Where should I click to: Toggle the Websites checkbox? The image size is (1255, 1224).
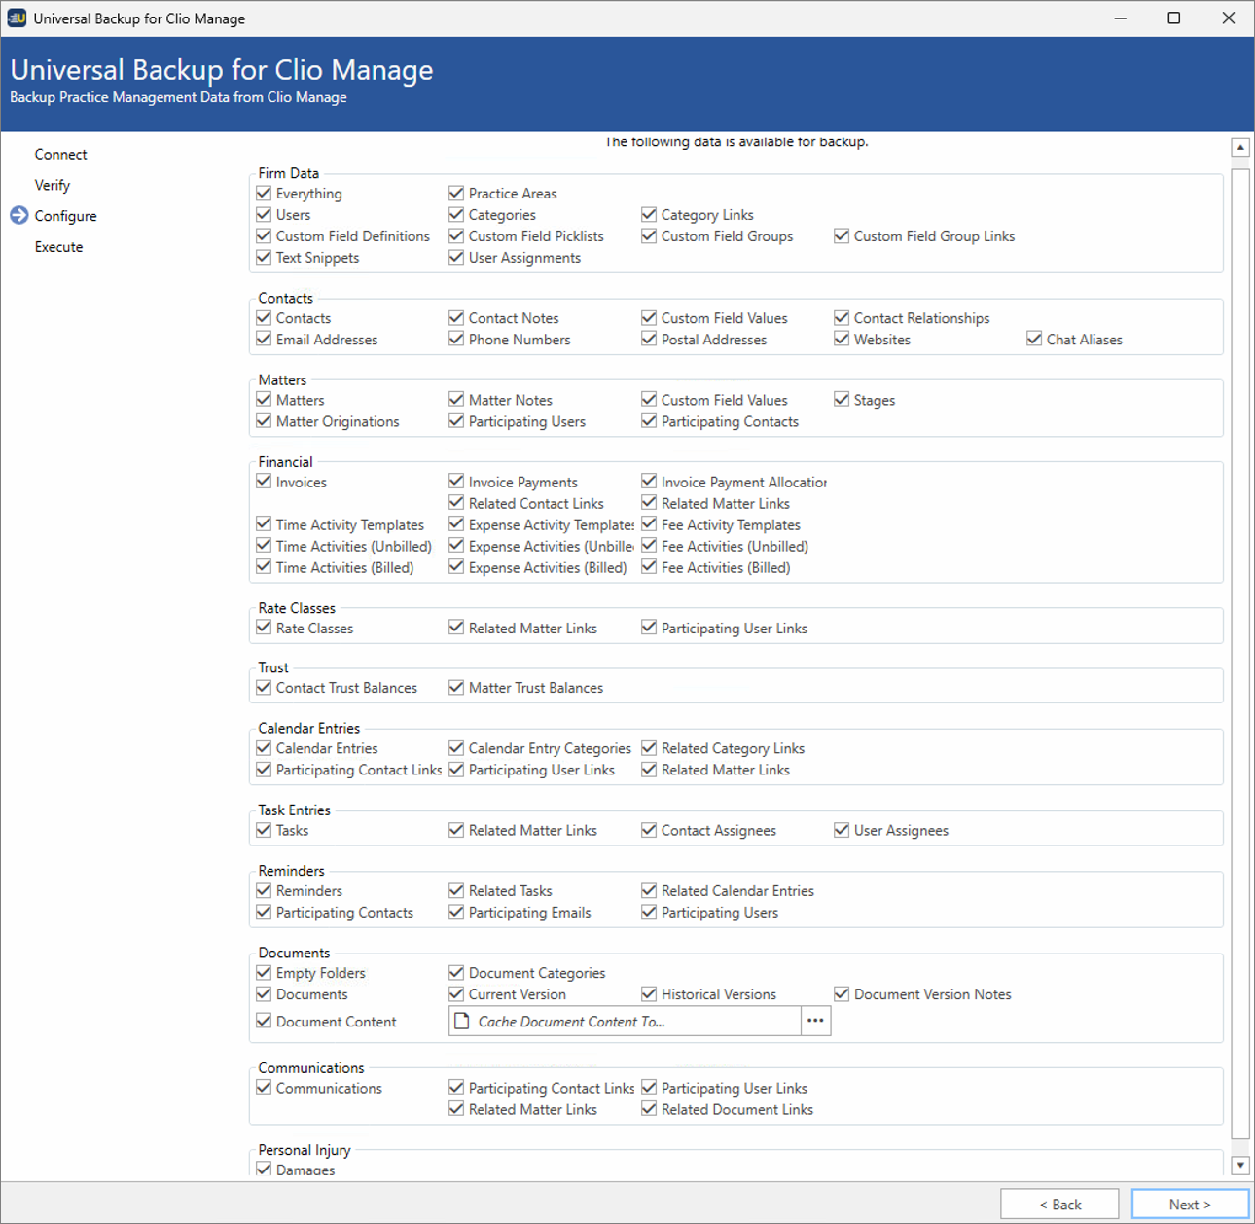842,339
